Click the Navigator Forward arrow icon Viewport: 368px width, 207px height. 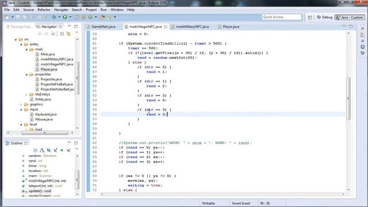[x=46, y=34]
